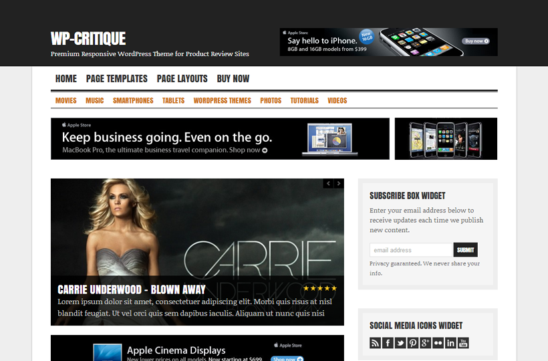The width and height of the screenshot is (548, 361).
Task: Open the Google Plus social icon
Action: tap(425, 343)
